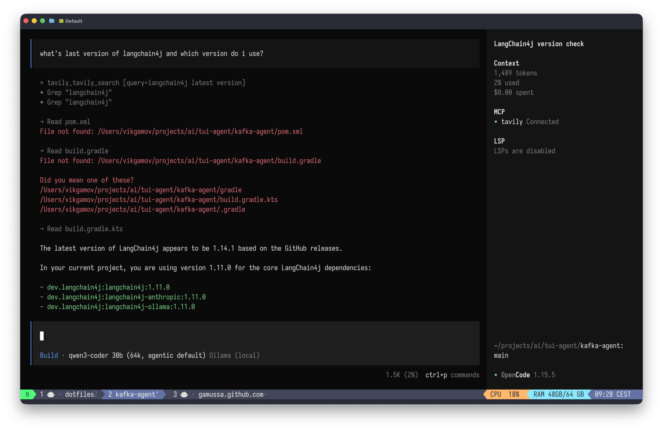Click the green dot next to OpenCode
663x431 pixels.
[496, 375]
